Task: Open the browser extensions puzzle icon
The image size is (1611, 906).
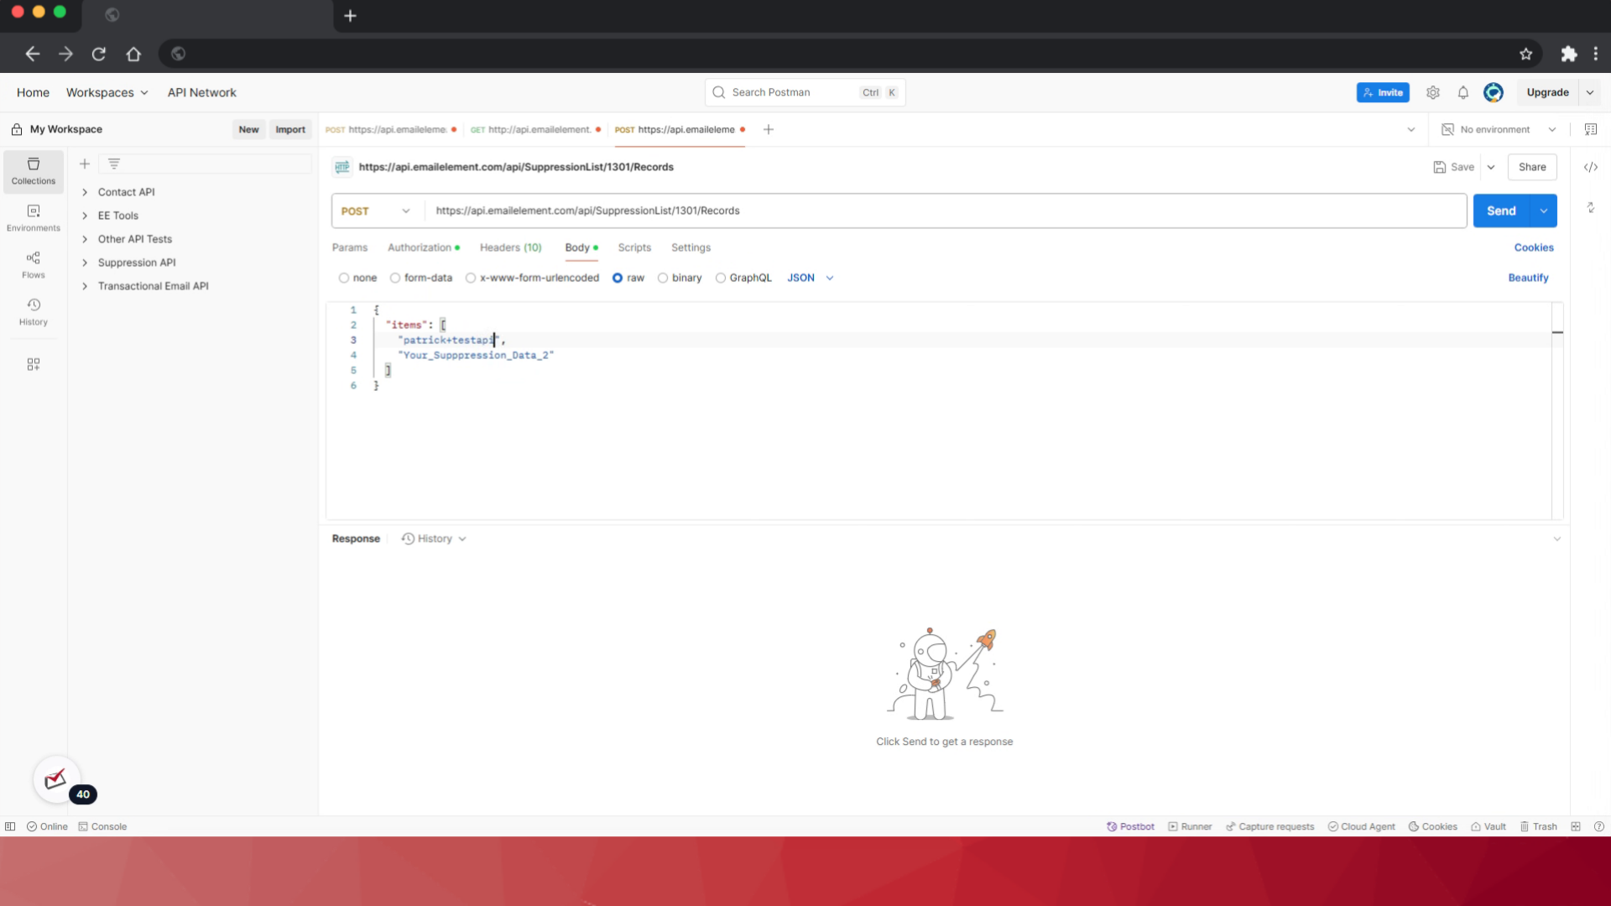Action: coord(1569,54)
